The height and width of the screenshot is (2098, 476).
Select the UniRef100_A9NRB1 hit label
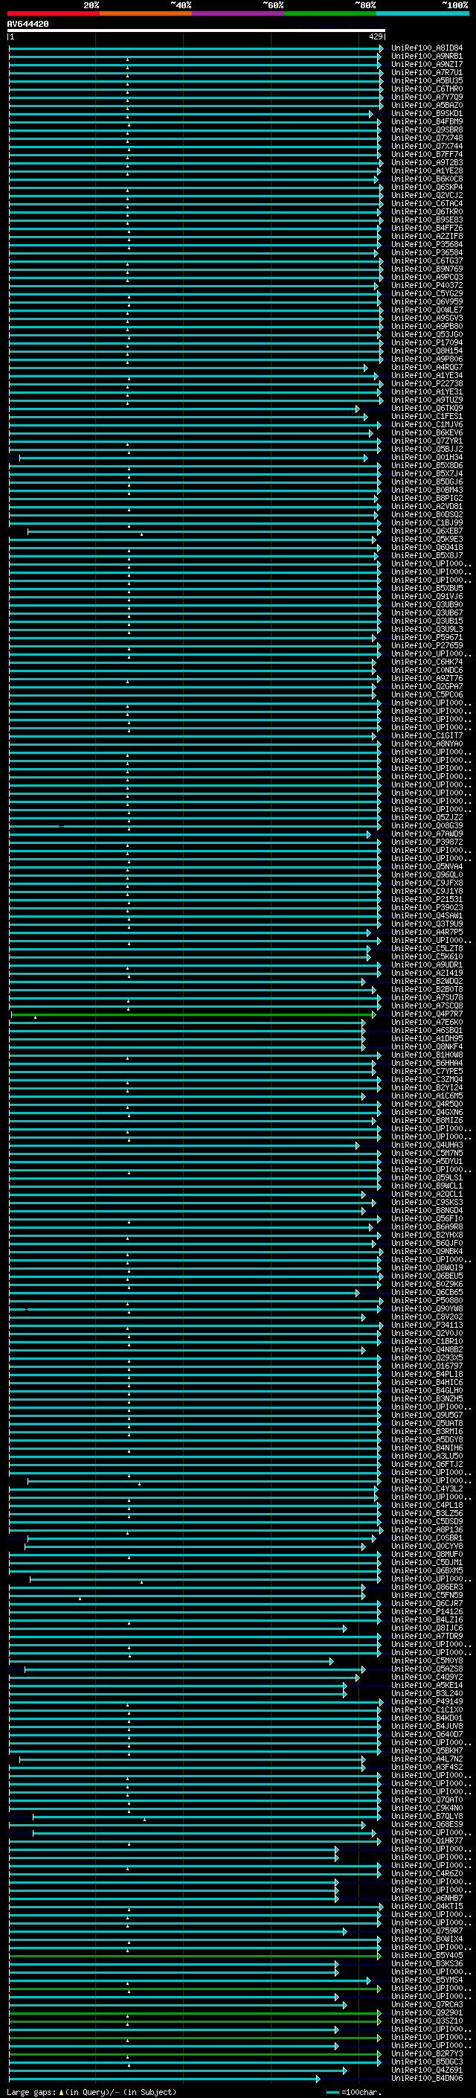pyautogui.click(x=427, y=57)
